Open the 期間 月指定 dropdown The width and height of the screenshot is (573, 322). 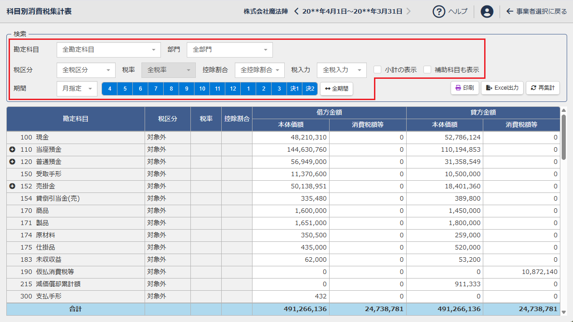(77, 89)
